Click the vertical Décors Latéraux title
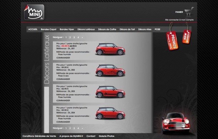218x139 pixels. point(46,59)
